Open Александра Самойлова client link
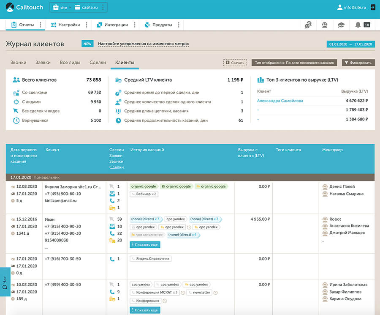 pyautogui.click(x=280, y=101)
